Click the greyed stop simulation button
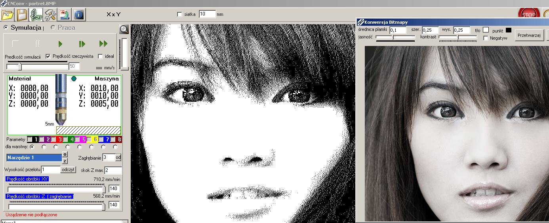 (15, 43)
